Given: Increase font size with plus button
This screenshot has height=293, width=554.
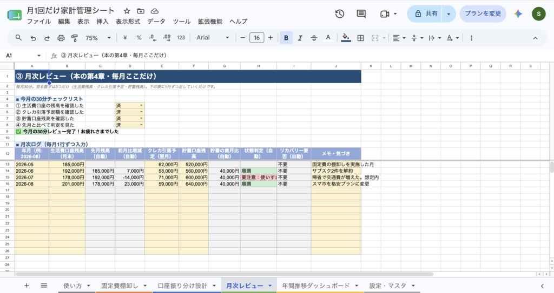Looking at the screenshot, I should point(271,38).
